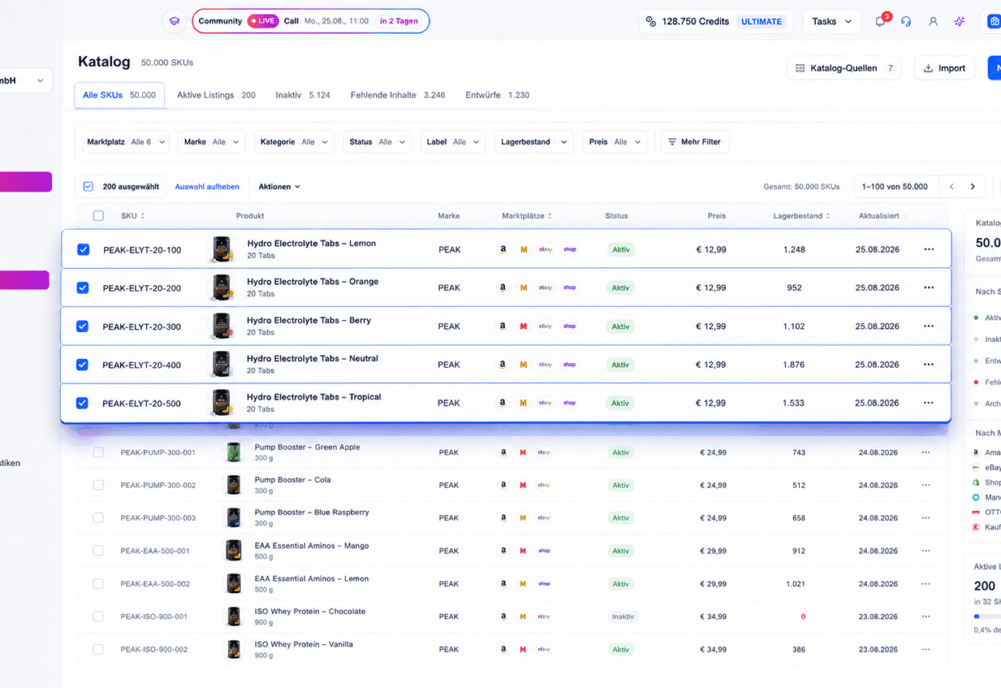Switch to the Fehlende Inhalte tab

coord(398,95)
